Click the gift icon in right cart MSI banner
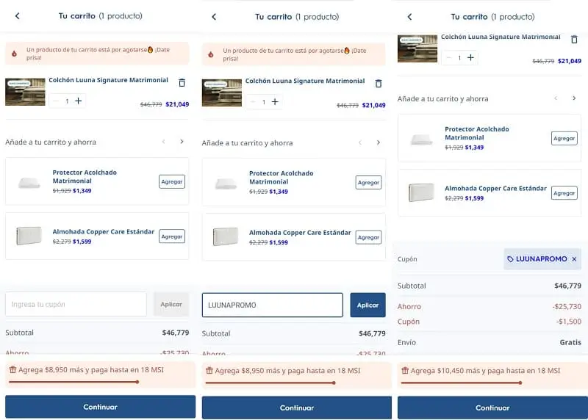588x420 pixels. pyautogui.click(x=405, y=371)
